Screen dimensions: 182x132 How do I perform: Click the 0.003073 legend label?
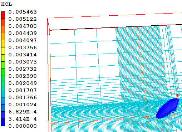click(23, 62)
